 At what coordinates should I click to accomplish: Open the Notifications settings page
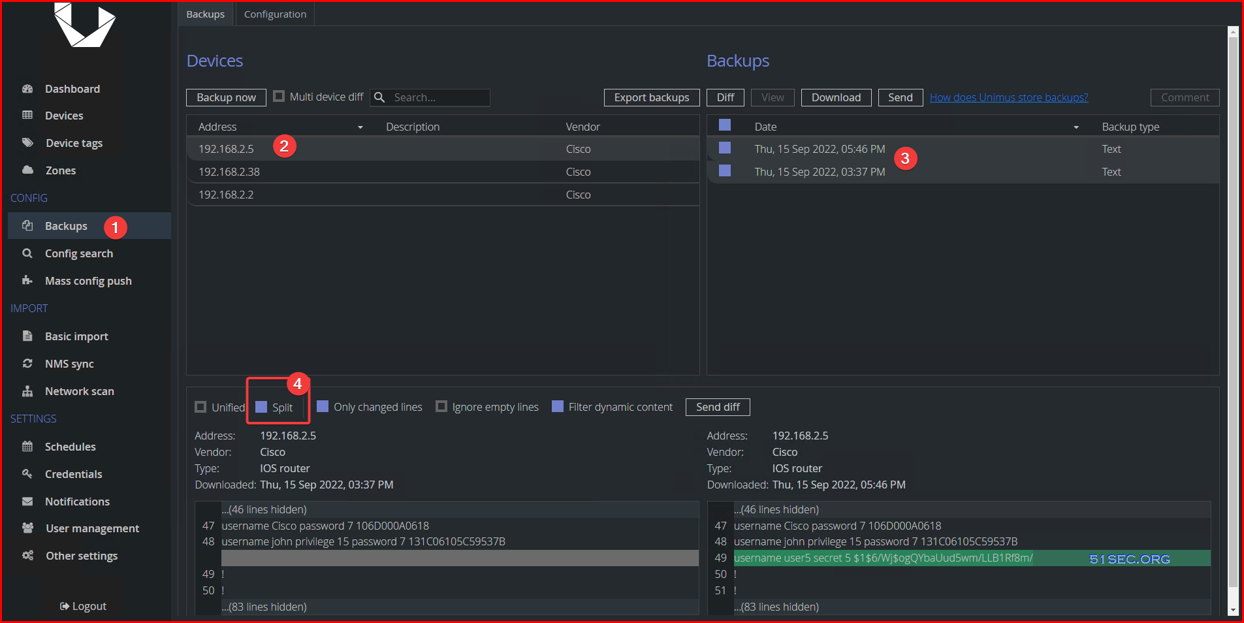(77, 502)
